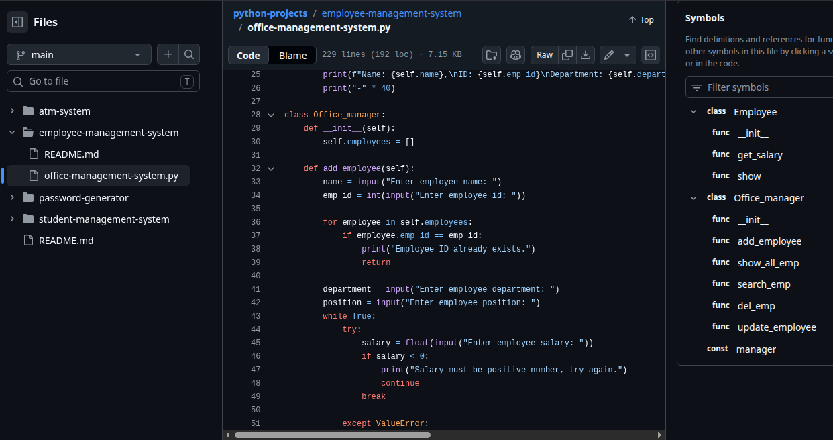The image size is (833, 440).
Task: Open file search magnifier icon
Action: (x=189, y=54)
